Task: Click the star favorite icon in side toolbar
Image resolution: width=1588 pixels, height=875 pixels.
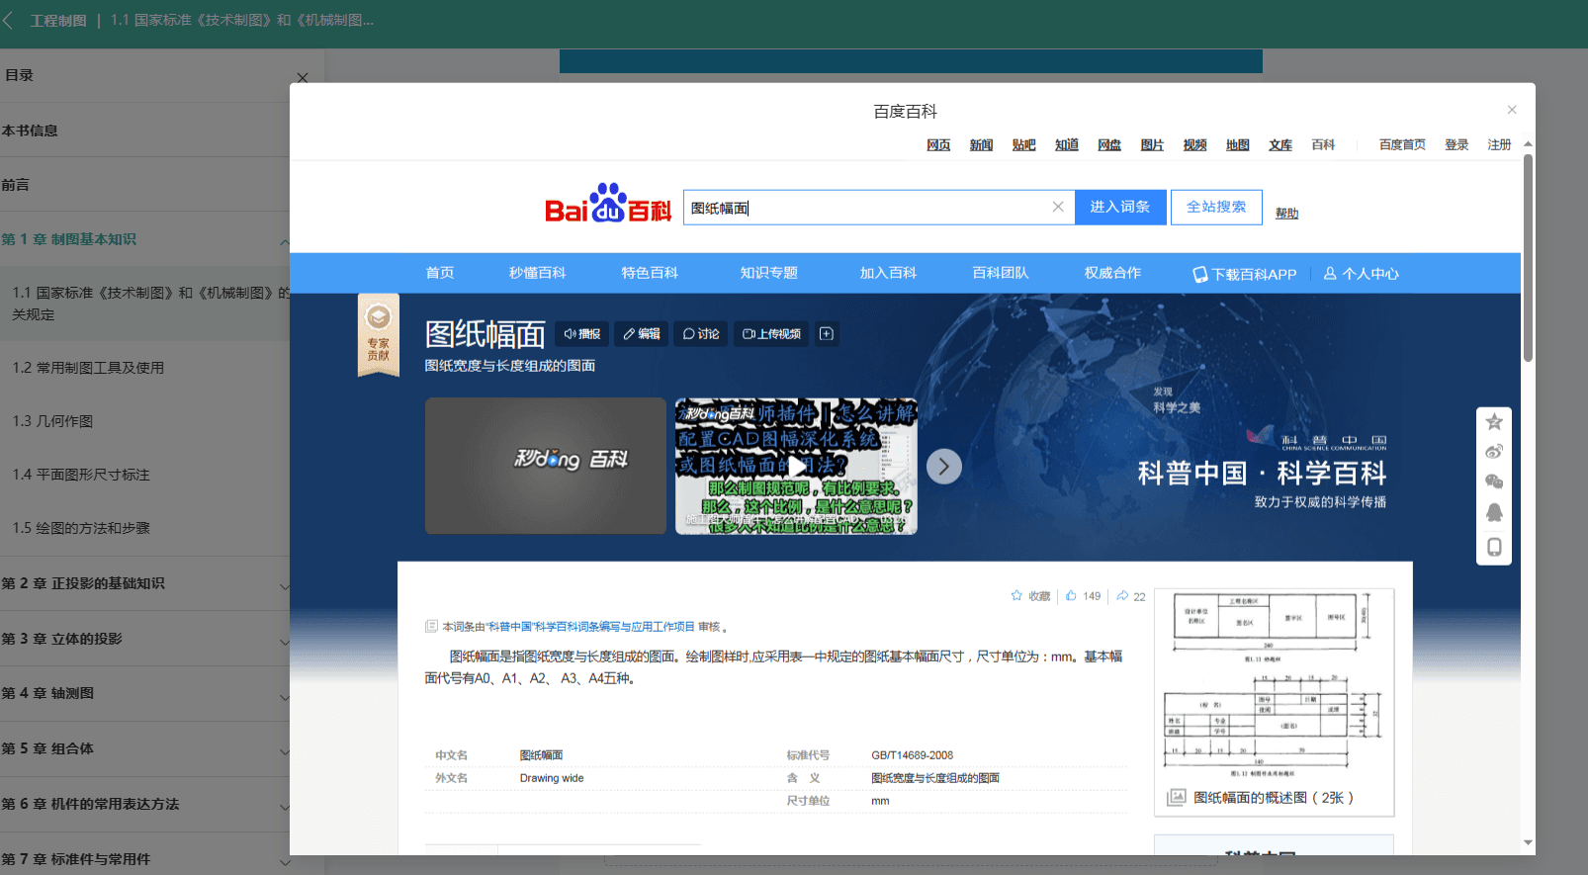Action: point(1494,422)
